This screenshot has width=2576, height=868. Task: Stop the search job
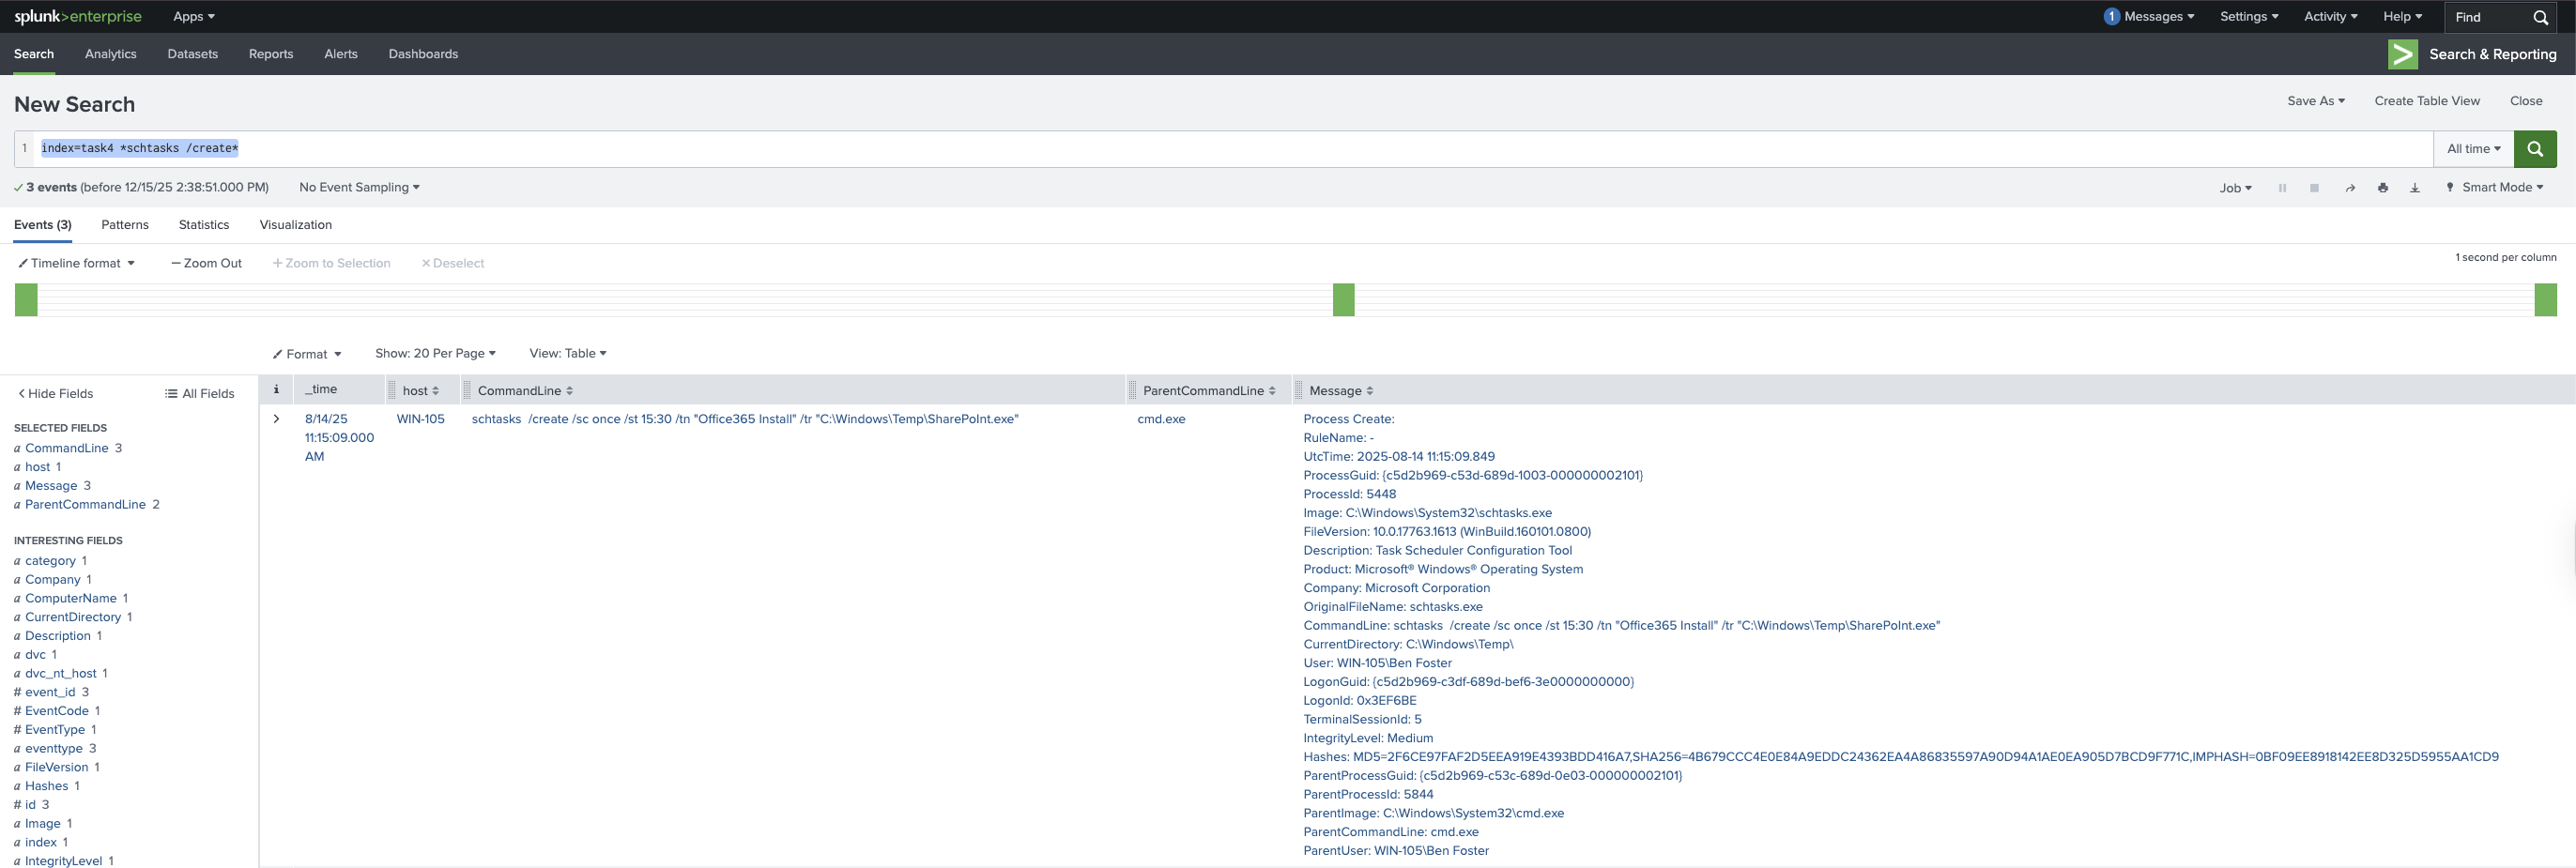[x=2314, y=188]
